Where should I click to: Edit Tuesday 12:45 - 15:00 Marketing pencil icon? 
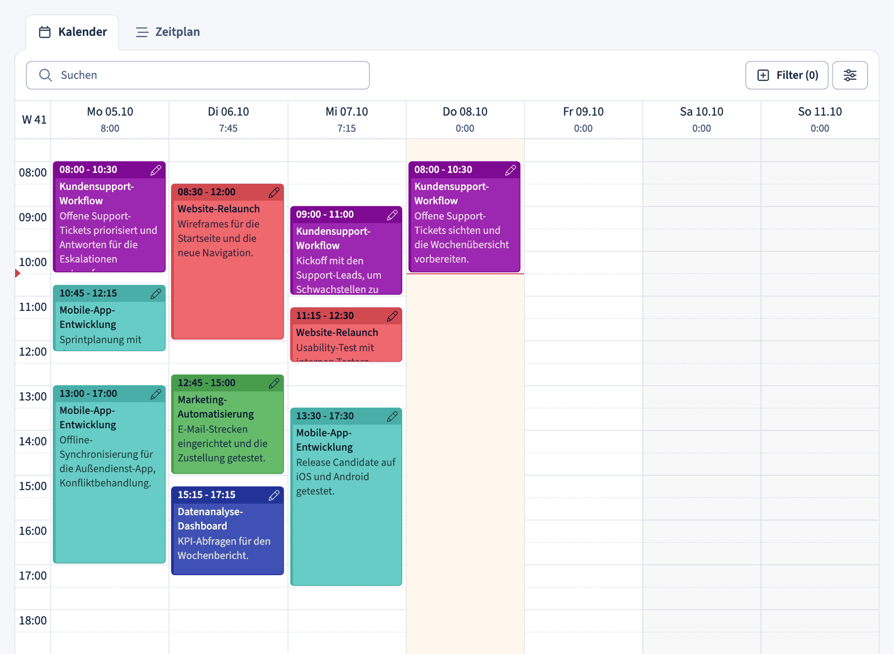tap(274, 383)
